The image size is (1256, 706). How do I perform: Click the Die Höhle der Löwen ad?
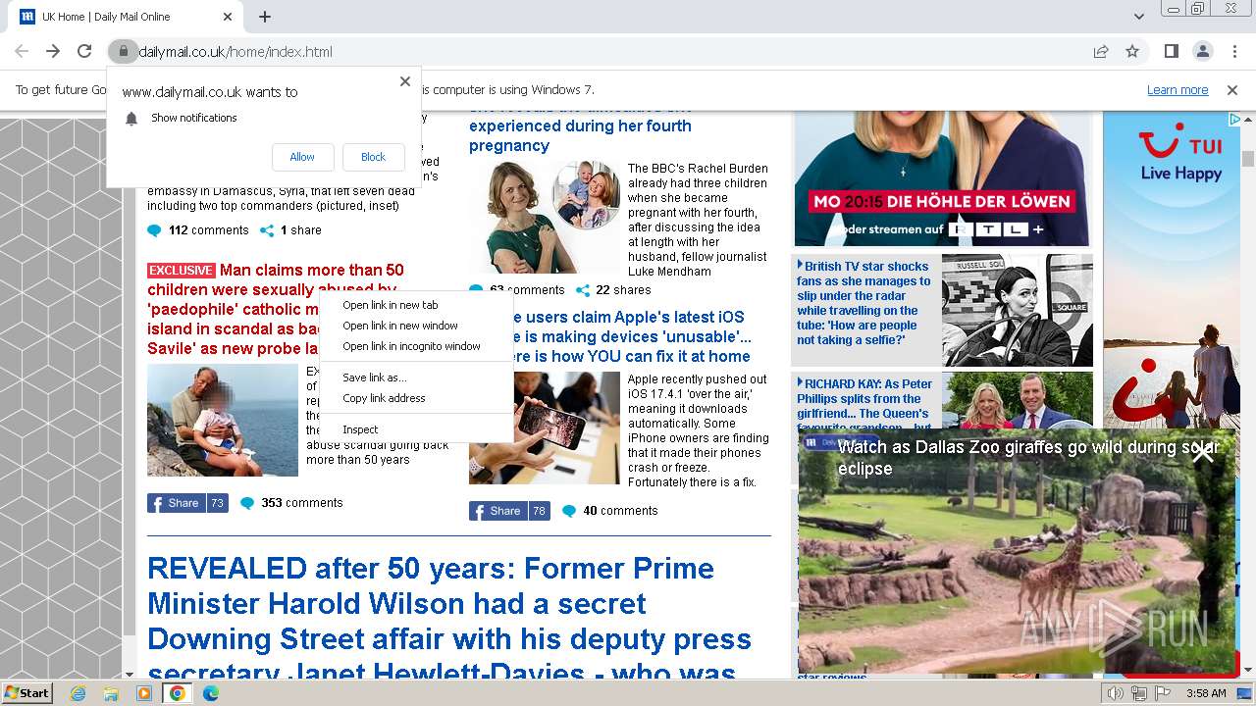pyautogui.click(x=942, y=178)
